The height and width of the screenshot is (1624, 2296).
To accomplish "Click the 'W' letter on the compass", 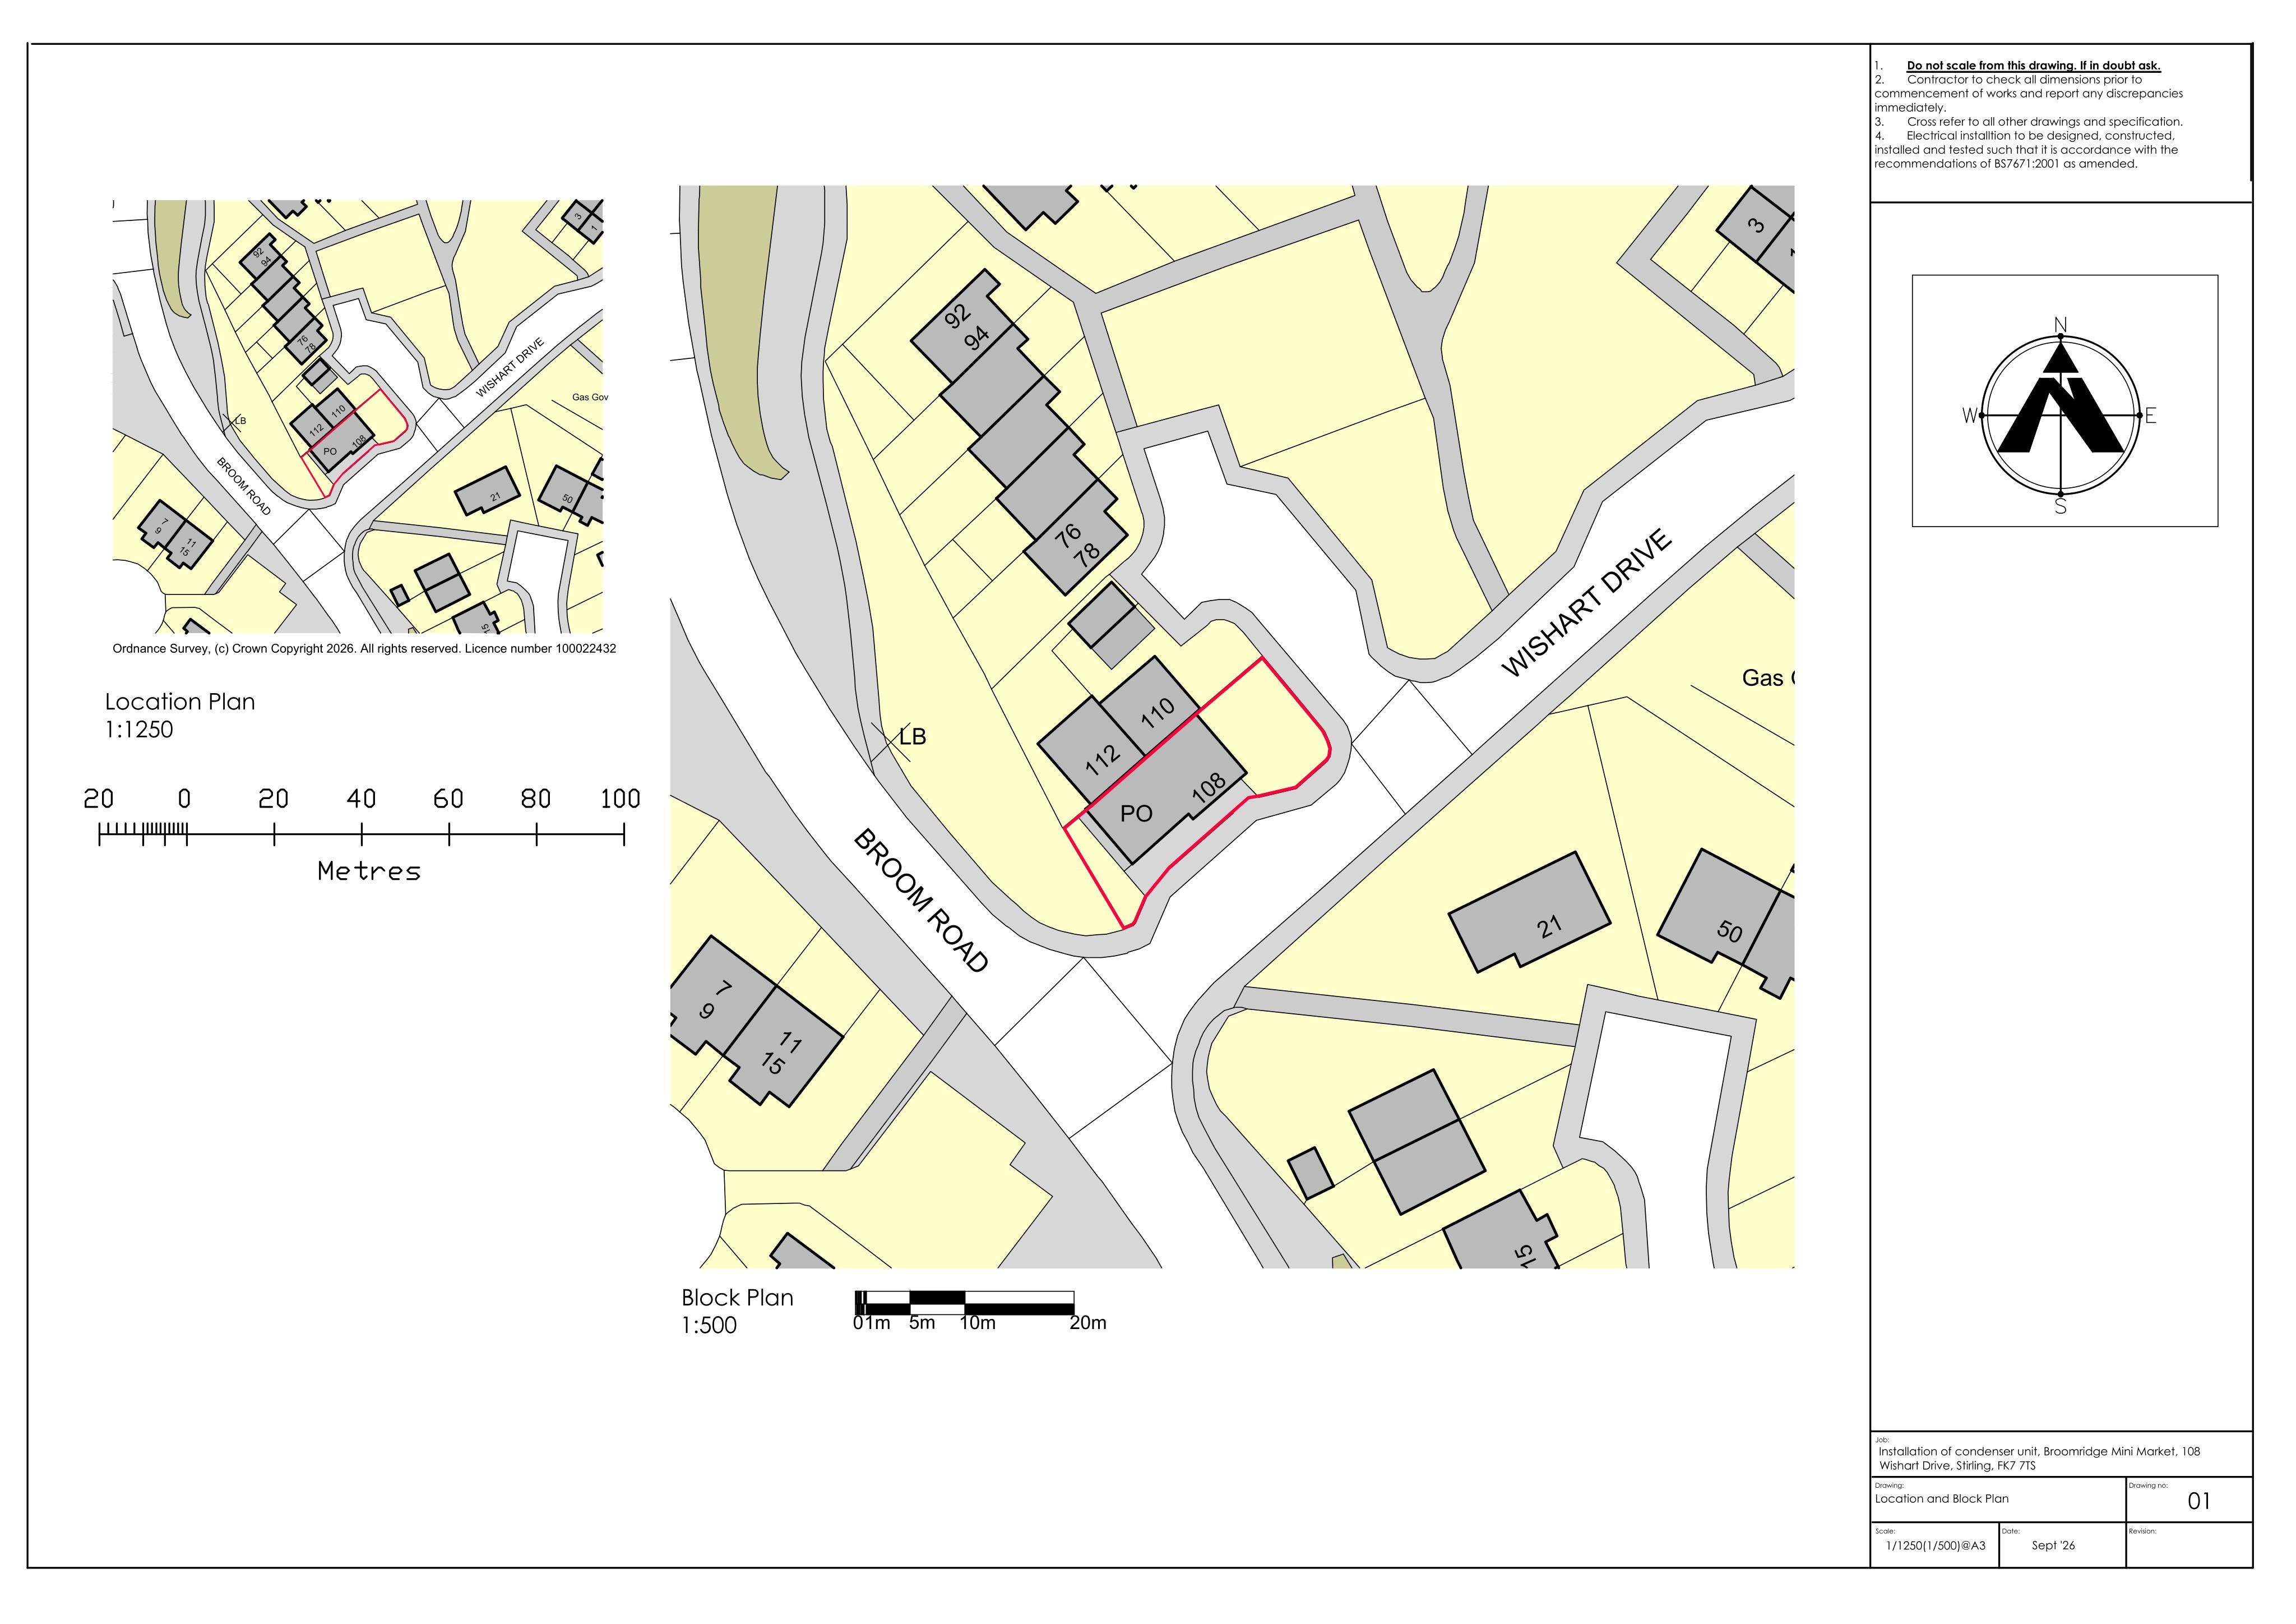I will click(x=1970, y=416).
